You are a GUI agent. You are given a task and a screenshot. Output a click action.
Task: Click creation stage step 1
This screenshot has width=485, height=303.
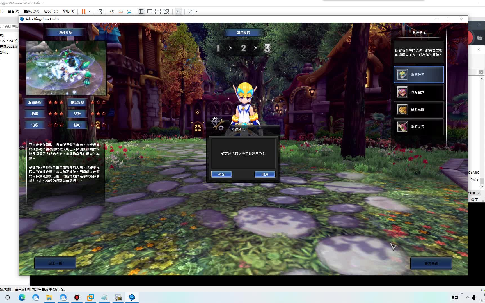pyautogui.click(x=218, y=48)
